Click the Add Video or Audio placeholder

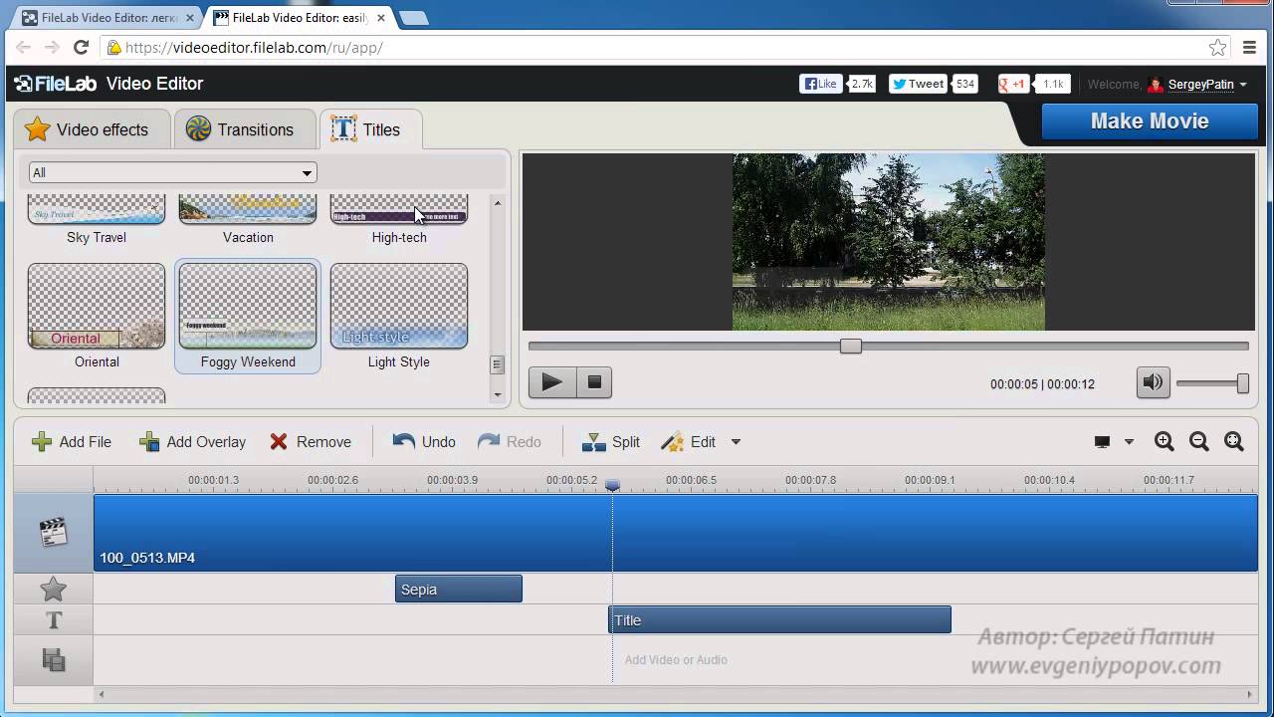[x=676, y=659]
